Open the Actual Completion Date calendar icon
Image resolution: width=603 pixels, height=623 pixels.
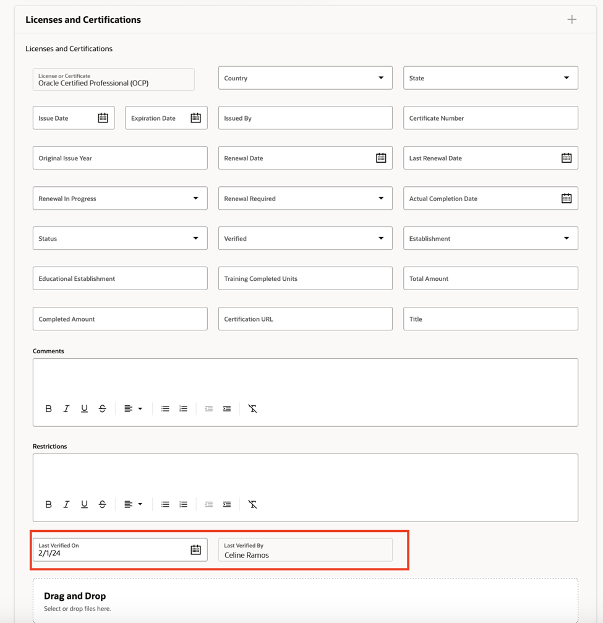(x=567, y=198)
